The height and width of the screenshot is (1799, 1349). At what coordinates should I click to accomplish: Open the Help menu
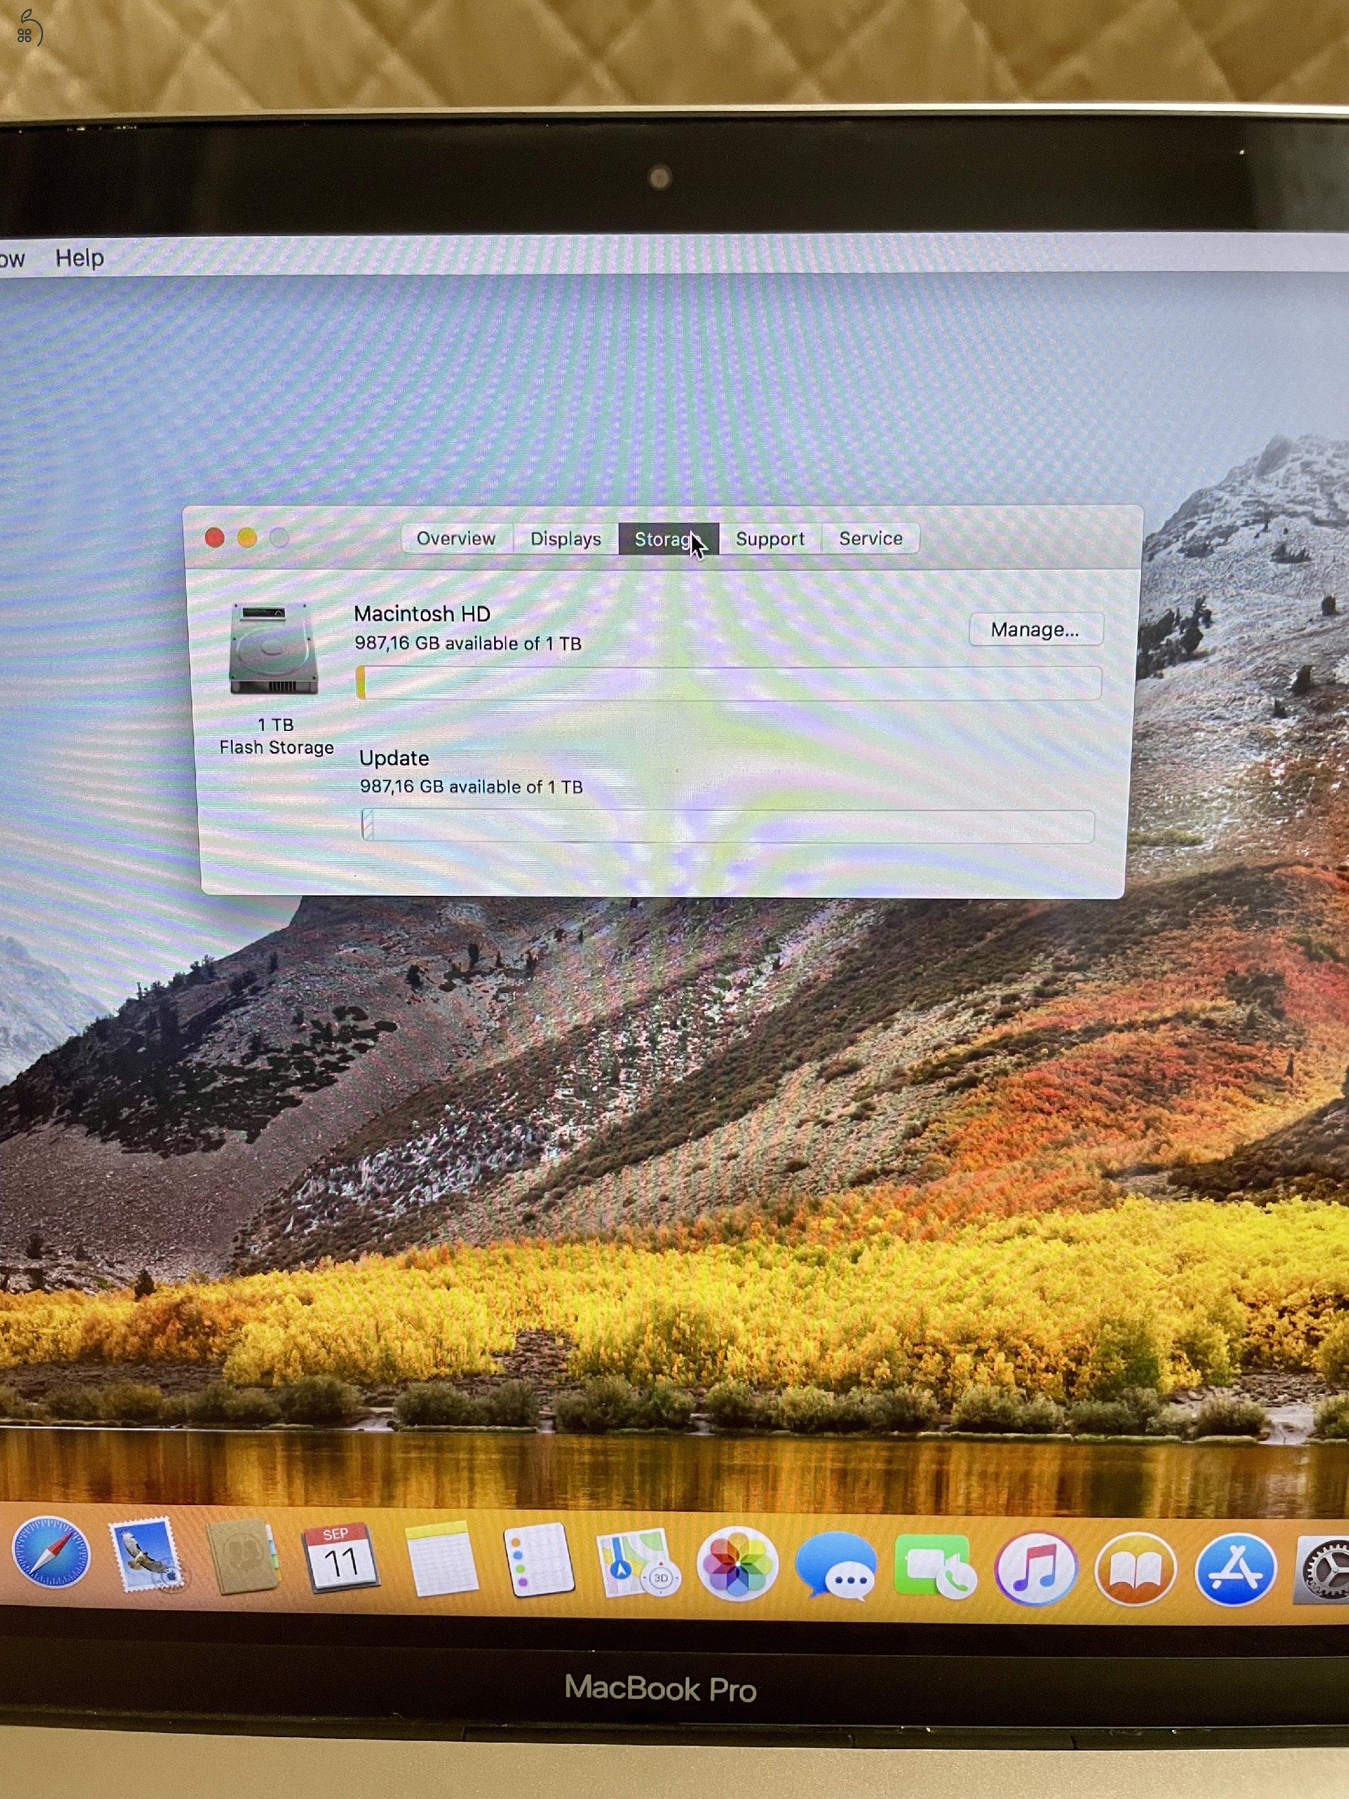click(80, 258)
